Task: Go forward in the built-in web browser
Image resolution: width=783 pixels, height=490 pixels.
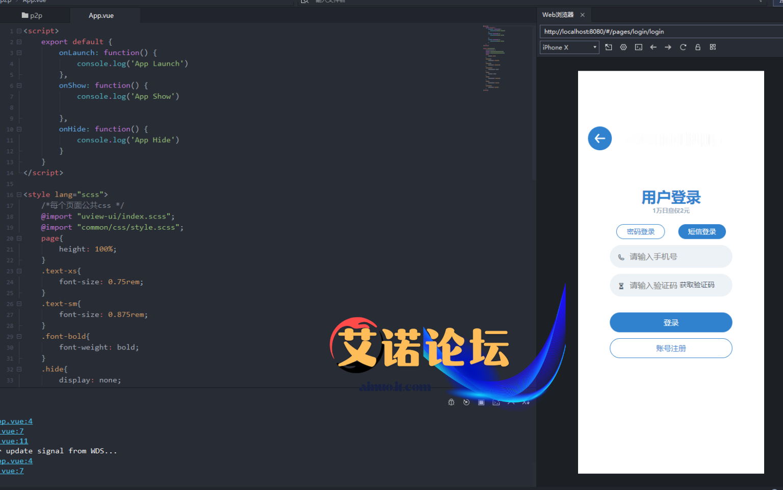Action: coord(668,47)
